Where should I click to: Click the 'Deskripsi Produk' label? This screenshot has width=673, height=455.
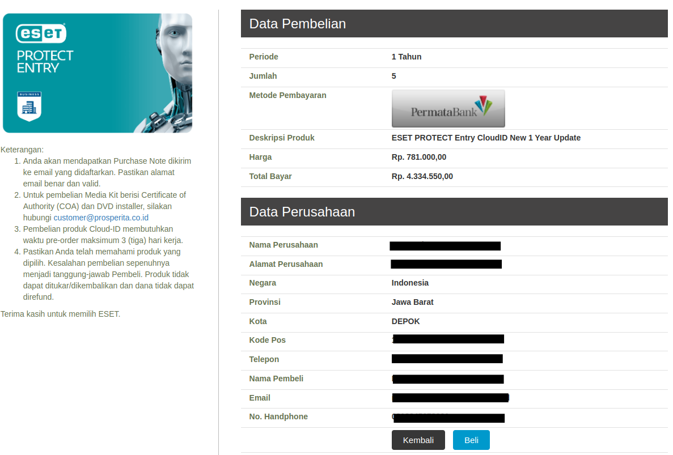pyautogui.click(x=282, y=138)
